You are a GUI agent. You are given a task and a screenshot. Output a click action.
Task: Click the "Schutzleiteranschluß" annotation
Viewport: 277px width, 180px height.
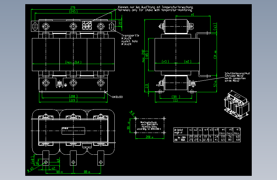click(237, 73)
